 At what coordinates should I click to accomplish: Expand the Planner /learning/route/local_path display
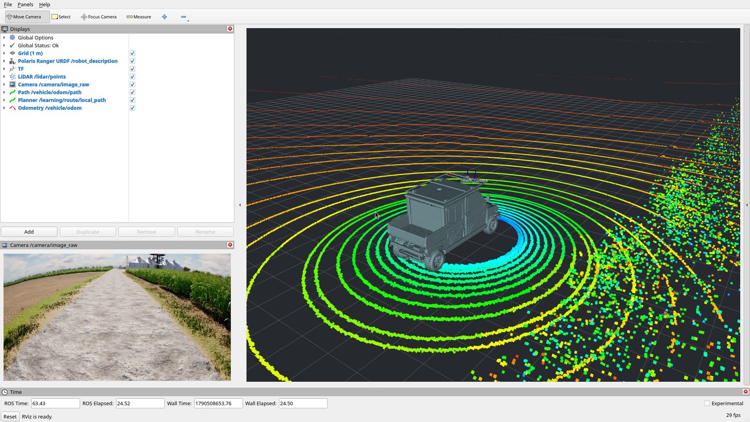[x=4, y=100]
